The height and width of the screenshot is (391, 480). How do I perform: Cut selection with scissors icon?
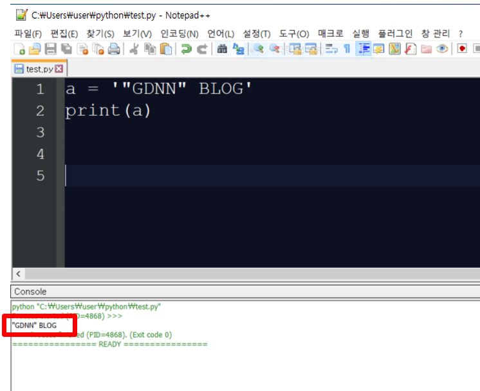point(134,49)
